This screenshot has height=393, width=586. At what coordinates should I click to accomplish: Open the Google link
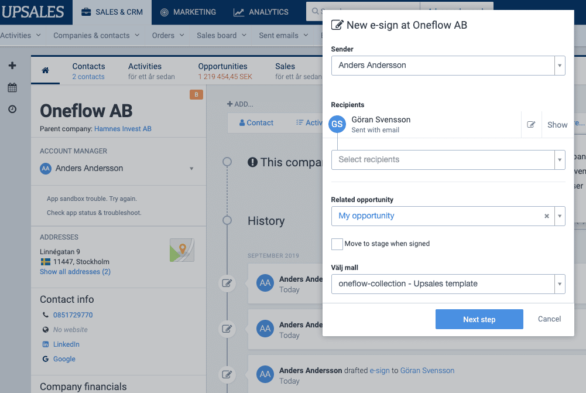pyautogui.click(x=64, y=359)
